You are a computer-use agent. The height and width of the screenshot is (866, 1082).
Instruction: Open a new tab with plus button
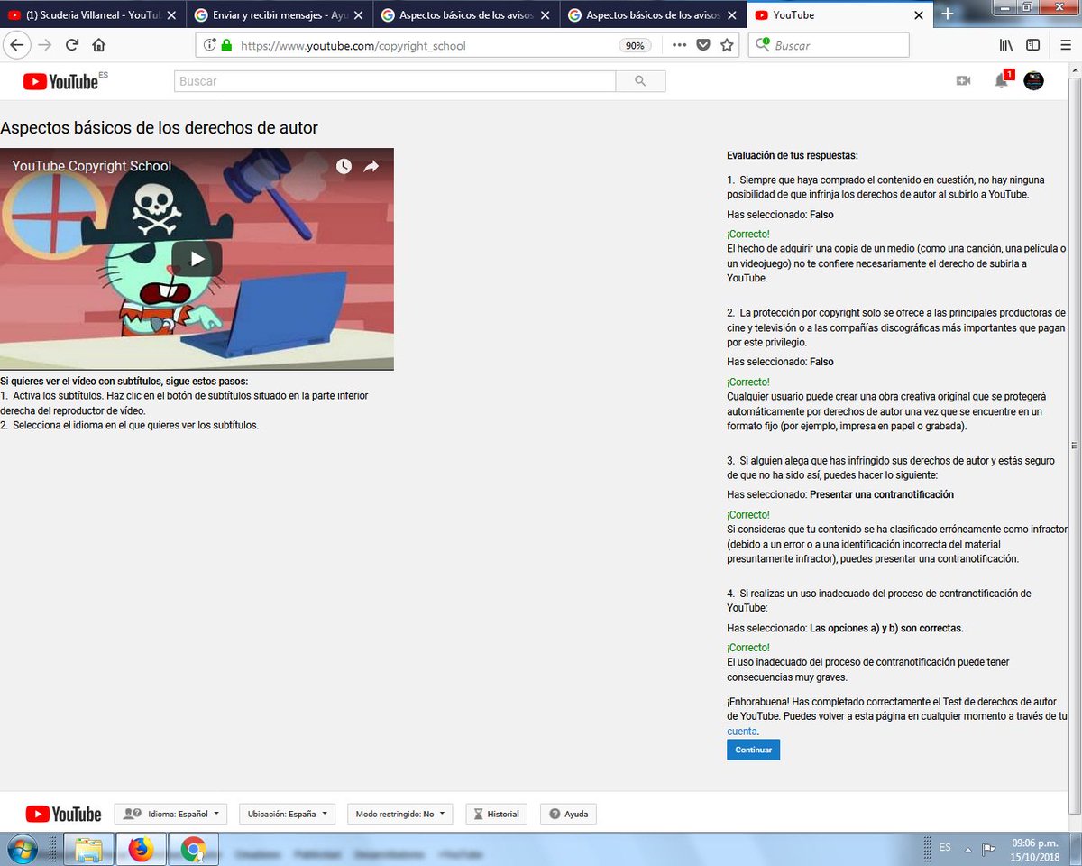(x=948, y=14)
